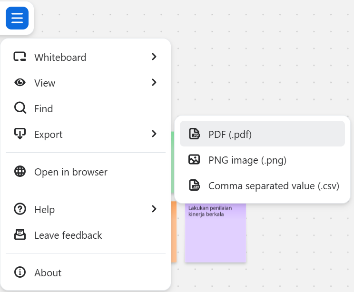Export as Comma separated value (.csv)
The height and width of the screenshot is (292, 354).
274,185
